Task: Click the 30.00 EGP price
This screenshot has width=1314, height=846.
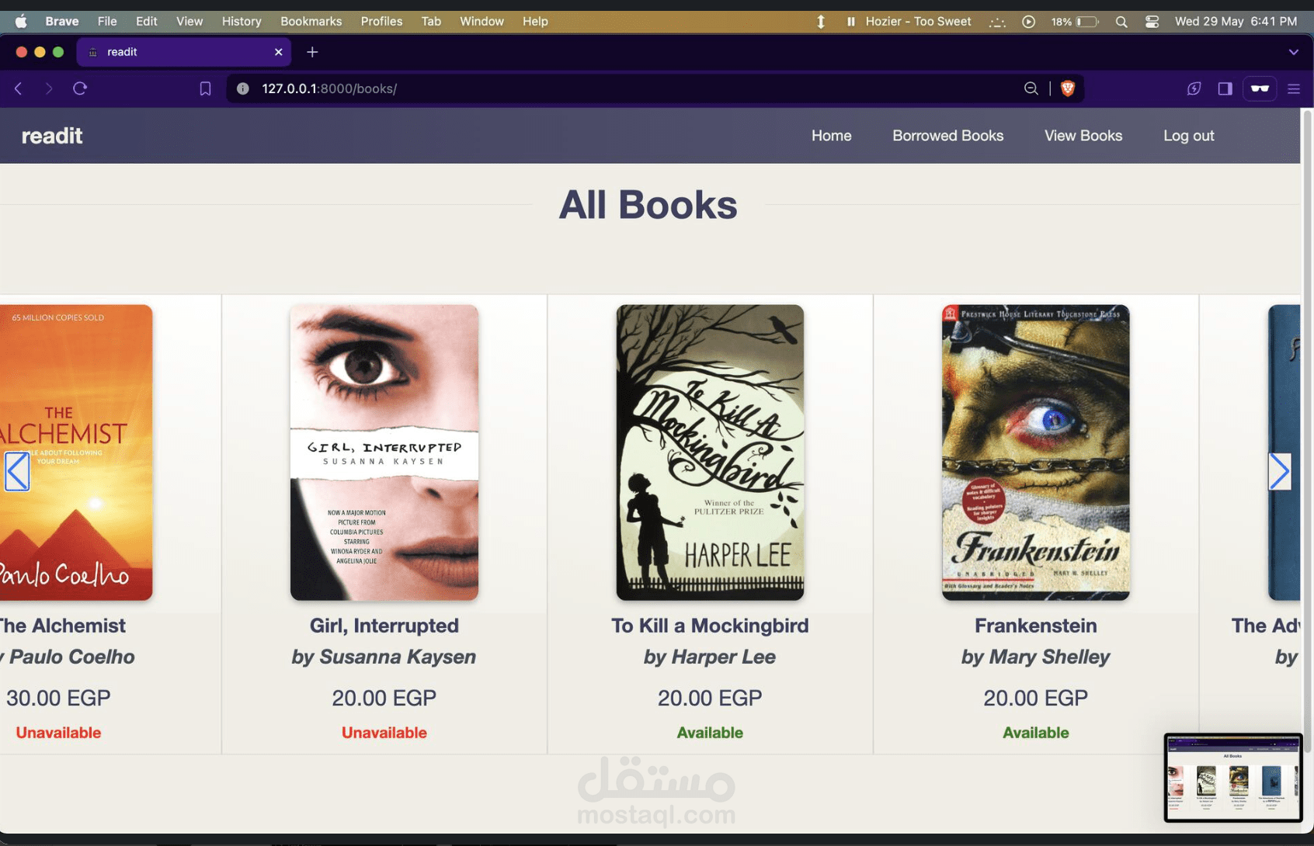Action: (58, 698)
